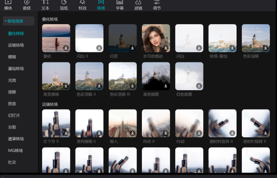Select the 模糊 transition category
This screenshot has width=277, height=178.
tap(12, 57)
